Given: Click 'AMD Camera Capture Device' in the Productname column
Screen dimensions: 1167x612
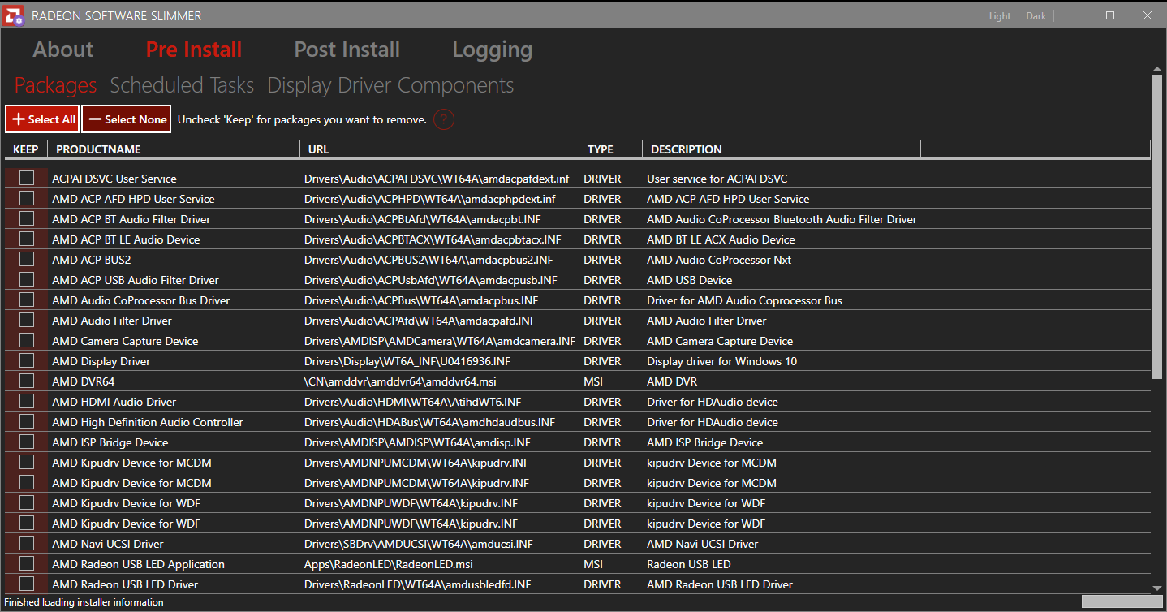Looking at the screenshot, I should click(x=125, y=341).
